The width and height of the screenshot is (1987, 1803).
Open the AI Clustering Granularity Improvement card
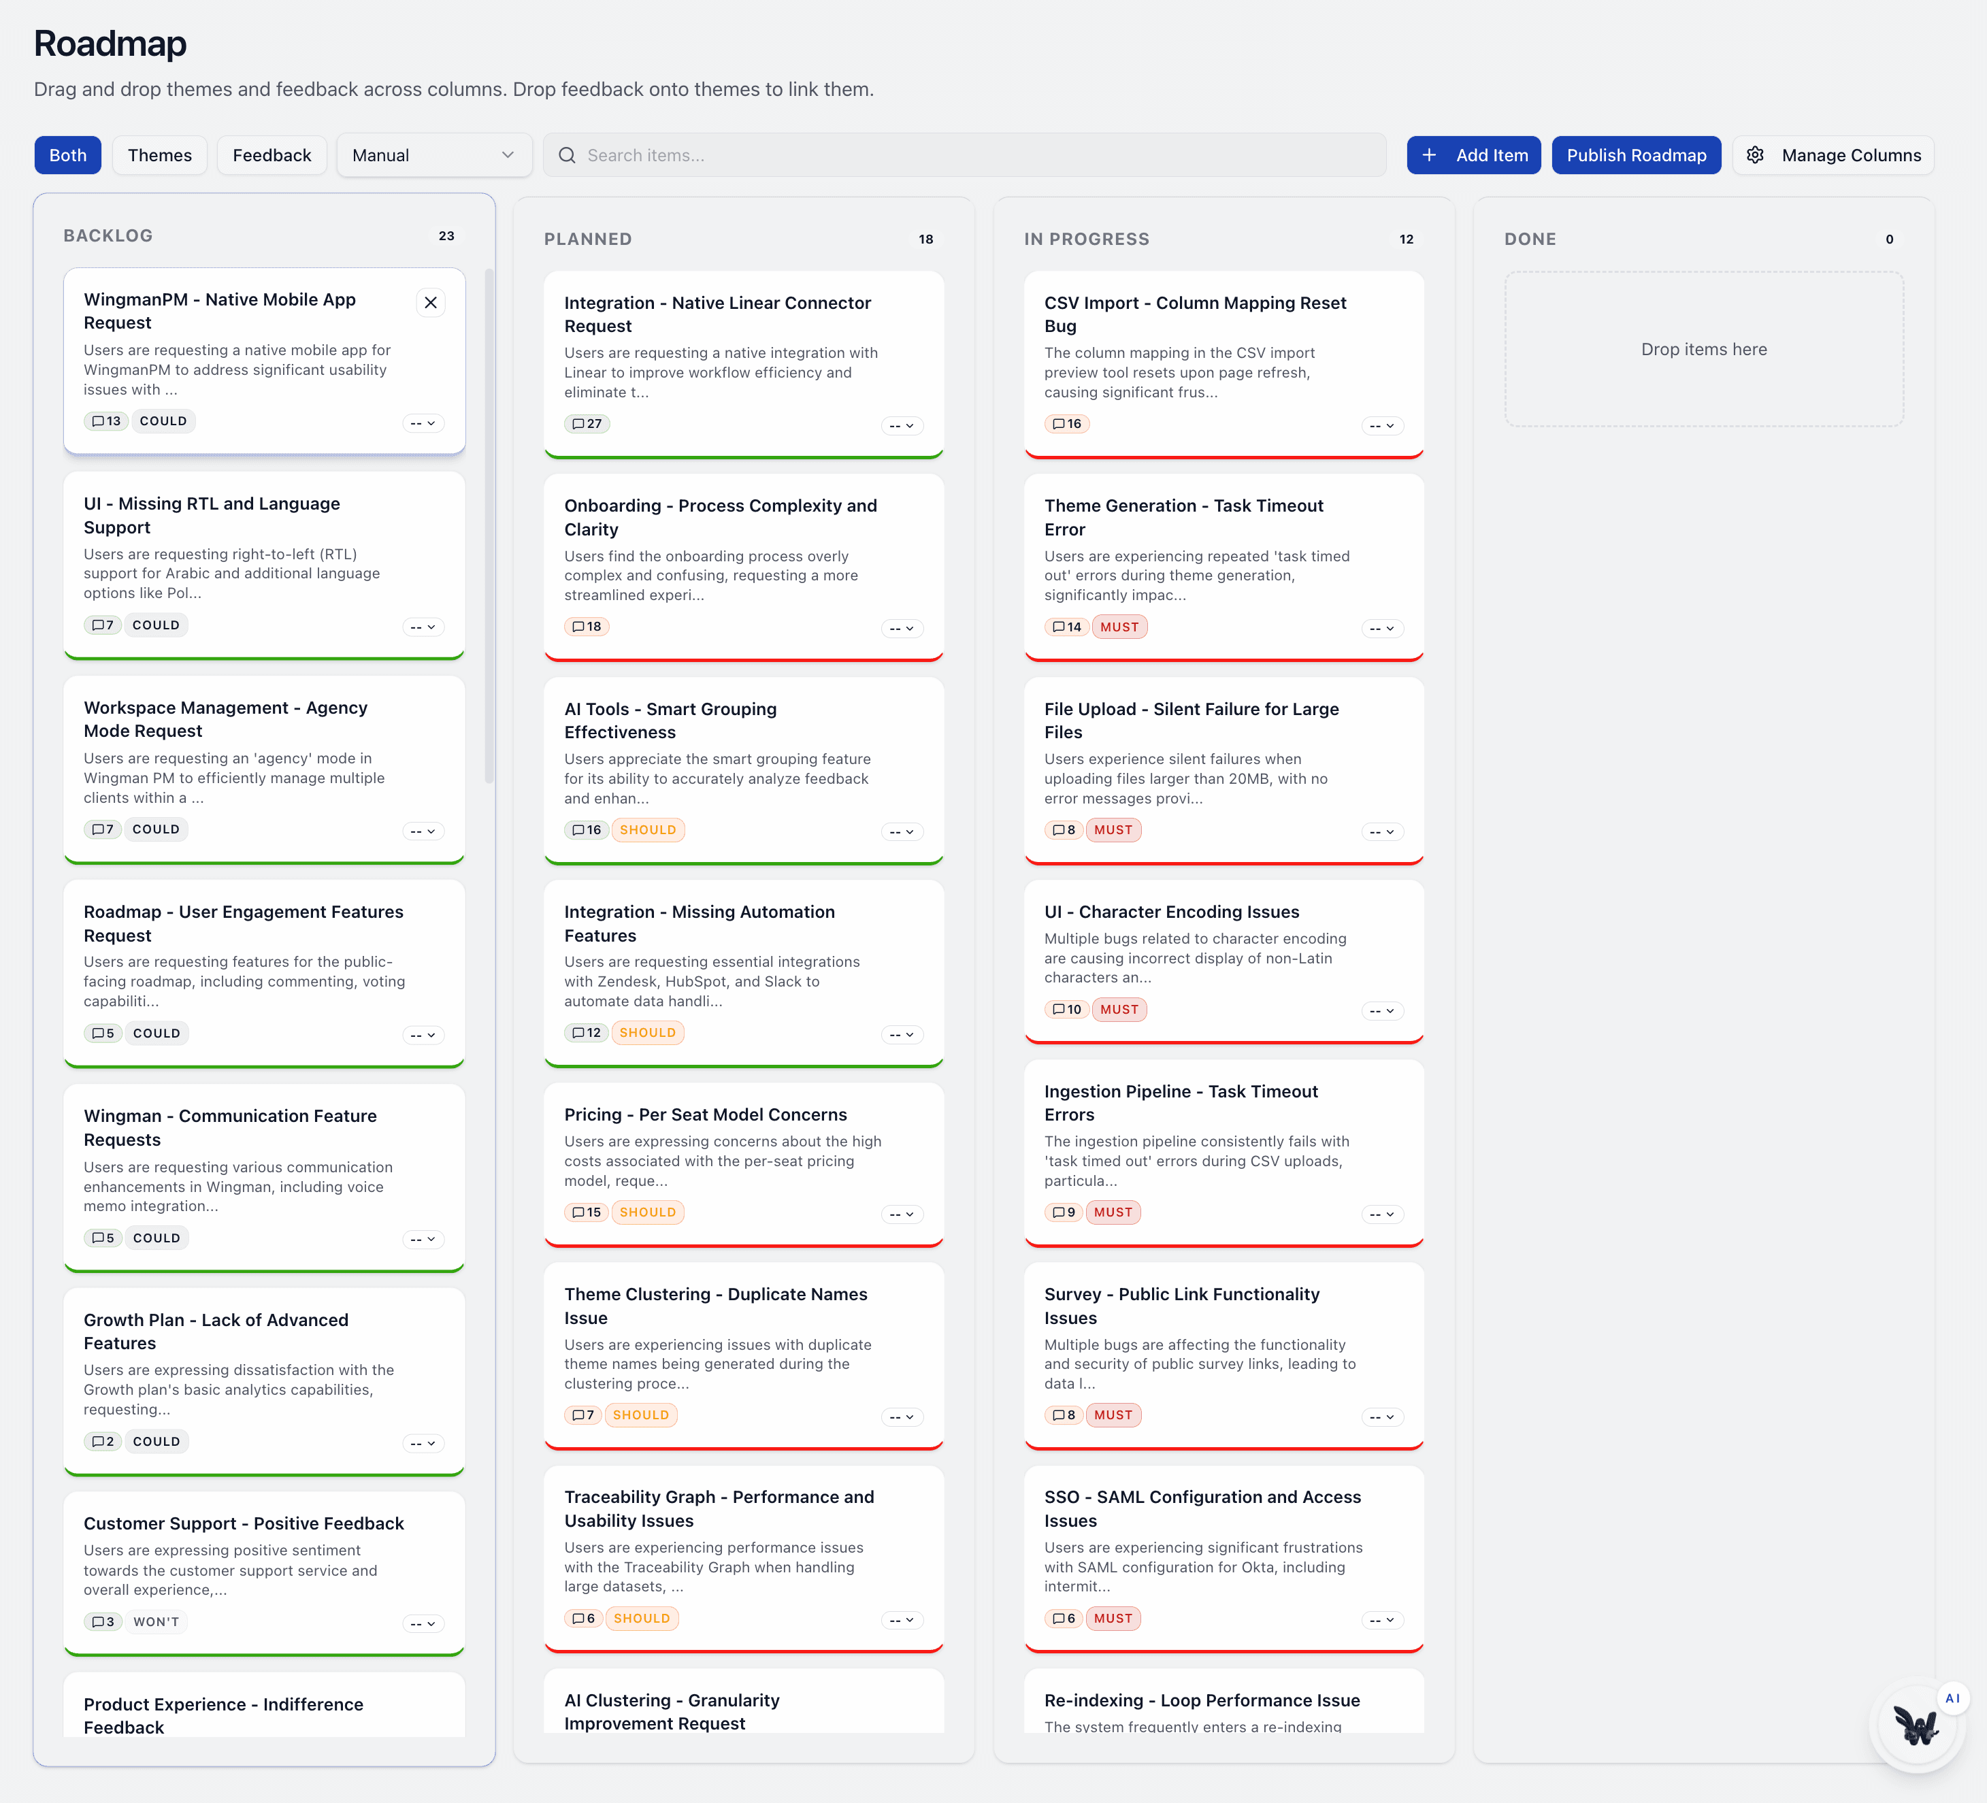[744, 1702]
